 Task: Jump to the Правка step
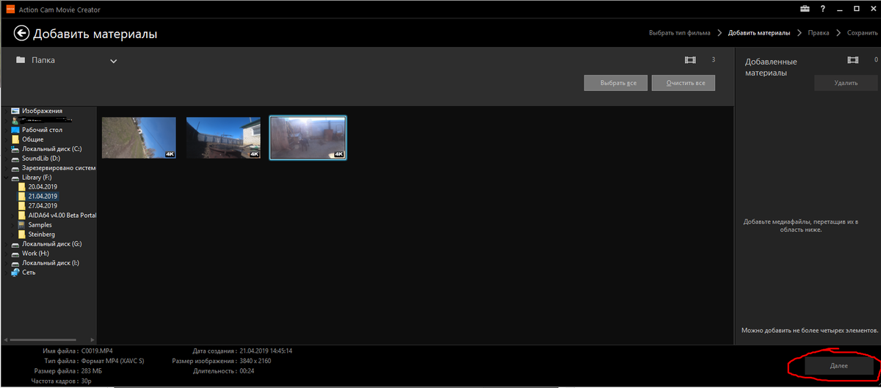coord(819,33)
